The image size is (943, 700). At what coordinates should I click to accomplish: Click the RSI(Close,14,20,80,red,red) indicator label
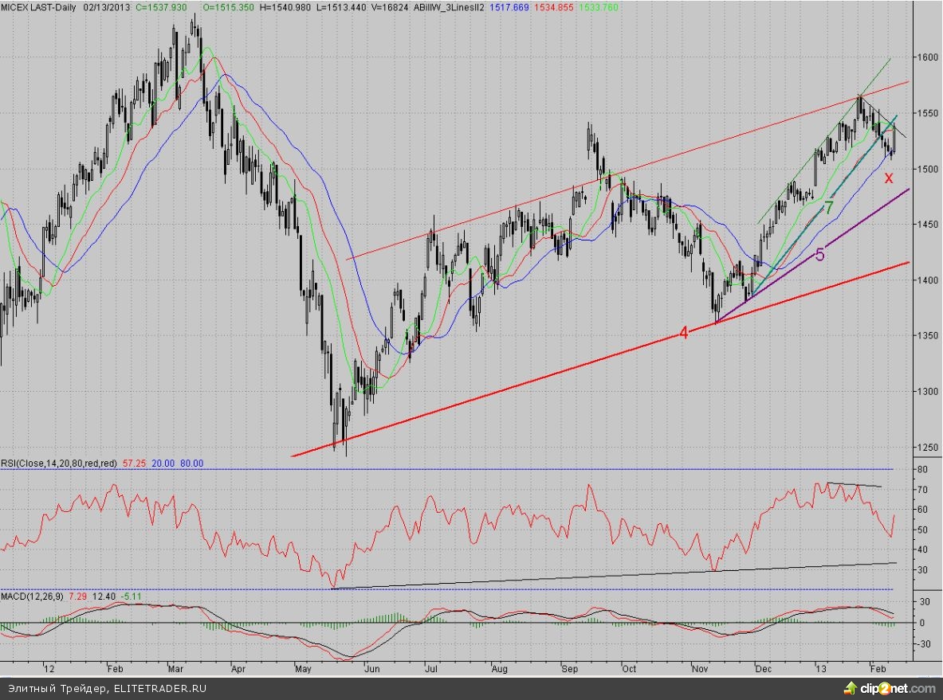60,463
